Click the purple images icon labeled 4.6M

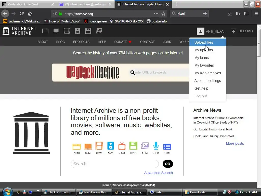145,146
